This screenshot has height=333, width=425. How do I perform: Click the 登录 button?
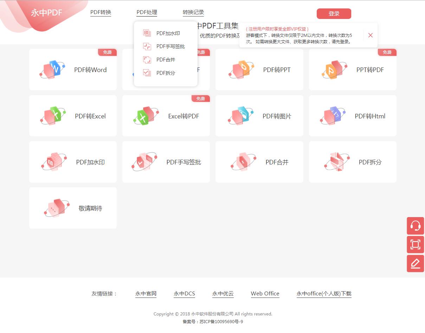coord(334,14)
